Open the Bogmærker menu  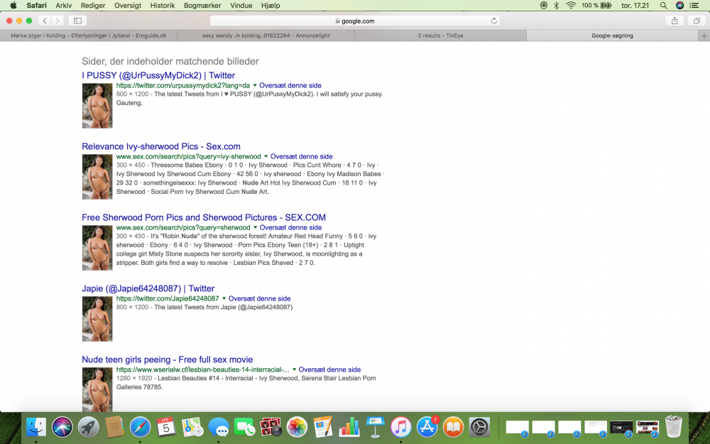tap(202, 6)
